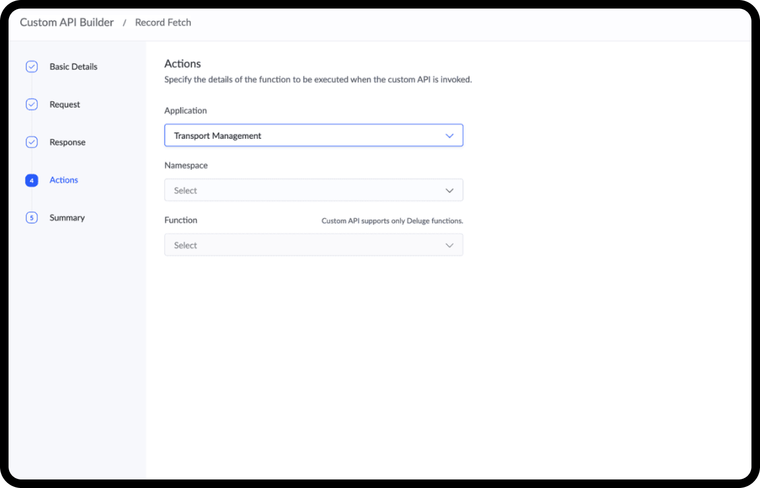Open the Response step label
Image resolution: width=760 pixels, height=488 pixels.
point(67,143)
